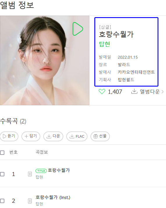Viewport: 166px width, 208px height.
Task: Check the box for track 2
Action: [x=2, y=201]
